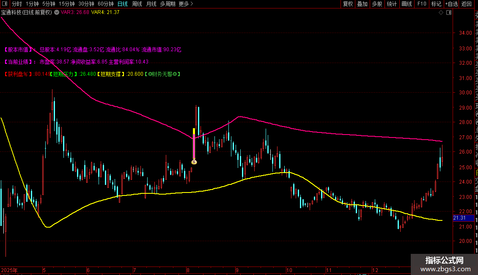Viewport: 478px width, 275px height.
Task: Select the 60分钟 period tab
Action: (106, 4)
